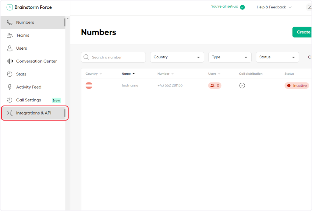Go to the Teams section
This screenshot has width=312, height=211.
[23, 35]
